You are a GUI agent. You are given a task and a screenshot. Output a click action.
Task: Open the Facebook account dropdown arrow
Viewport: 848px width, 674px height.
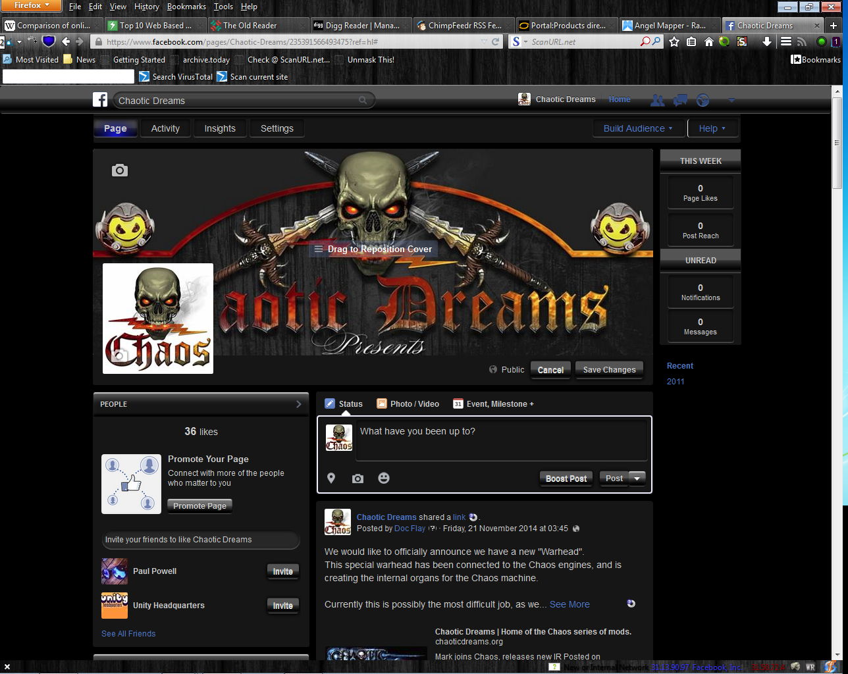(x=731, y=100)
